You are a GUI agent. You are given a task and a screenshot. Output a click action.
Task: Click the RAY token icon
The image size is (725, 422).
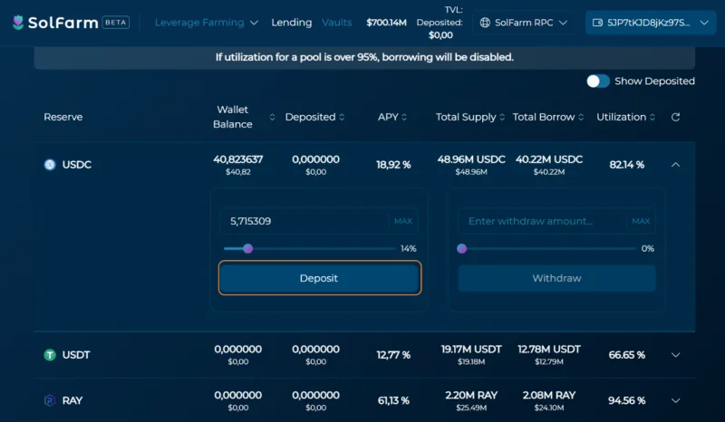[50, 400]
